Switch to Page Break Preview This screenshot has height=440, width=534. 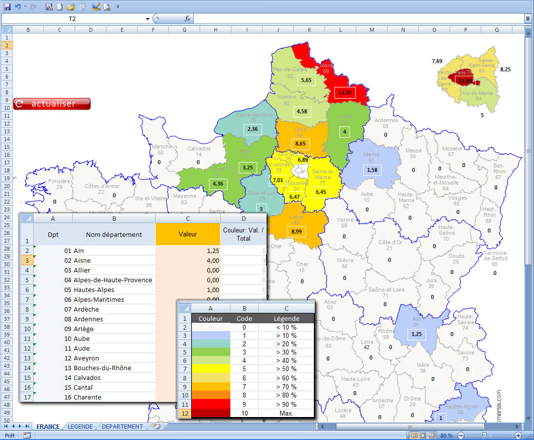pyautogui.click(x=432, y=435)
